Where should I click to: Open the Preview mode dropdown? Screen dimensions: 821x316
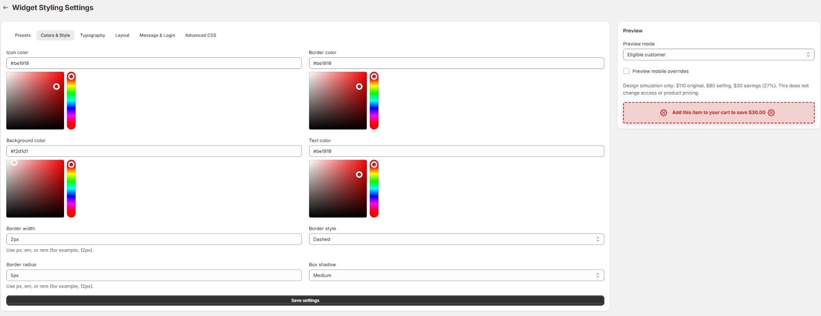[719, 55]
